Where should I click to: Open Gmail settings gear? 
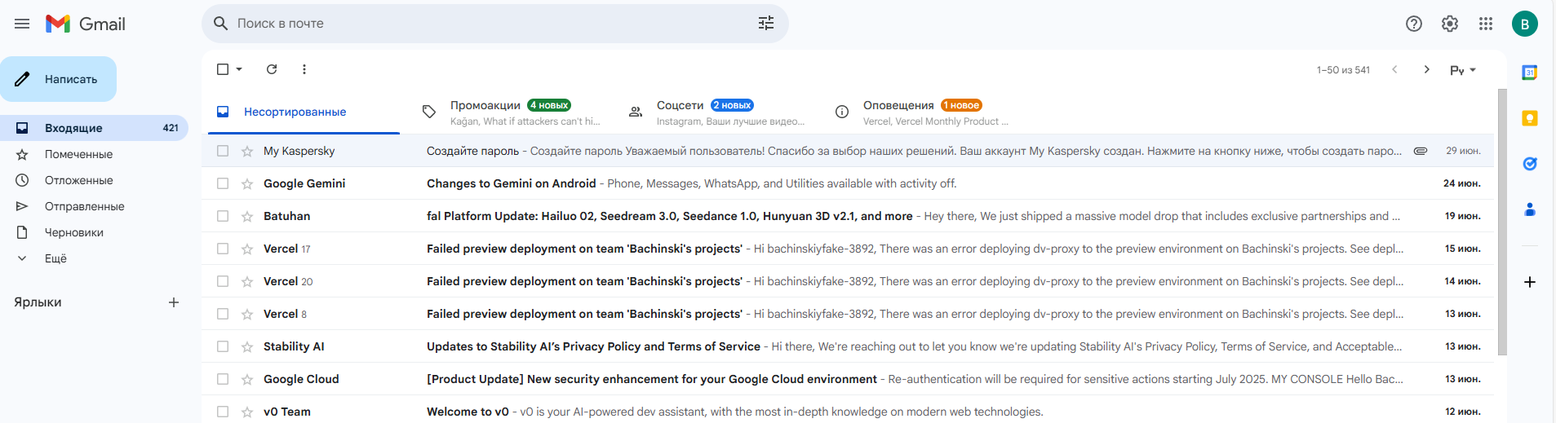[x=1450, y=24]
